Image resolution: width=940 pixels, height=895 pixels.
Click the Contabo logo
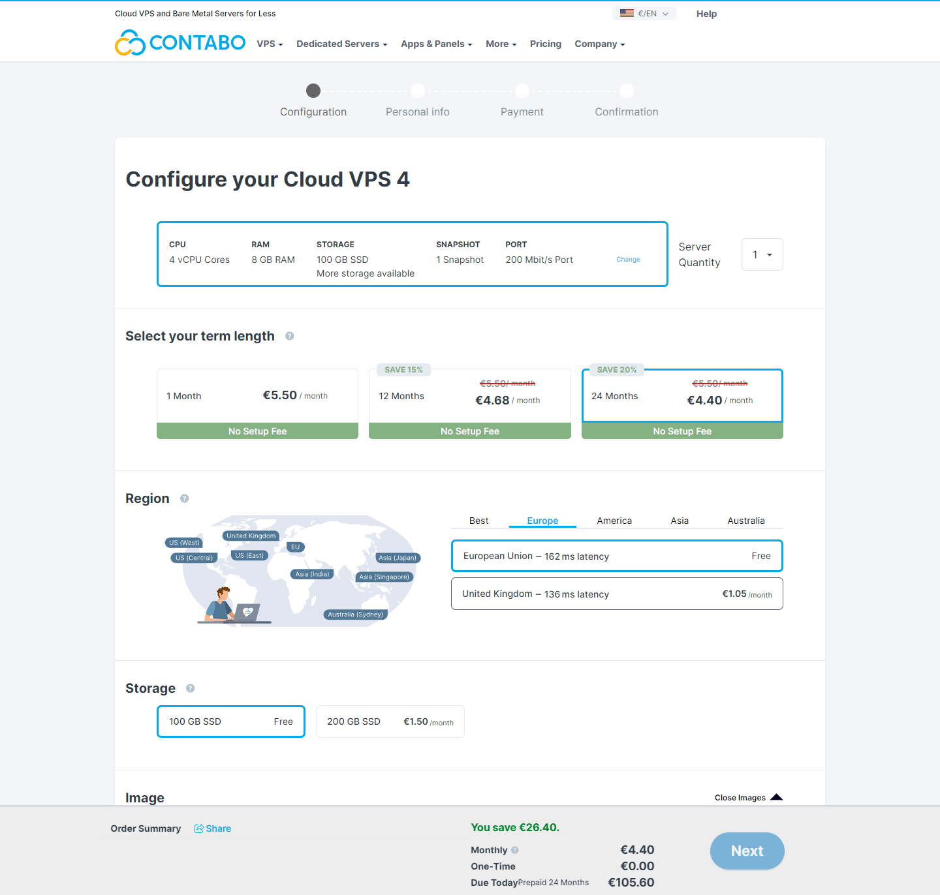click(x=180, y=43)
